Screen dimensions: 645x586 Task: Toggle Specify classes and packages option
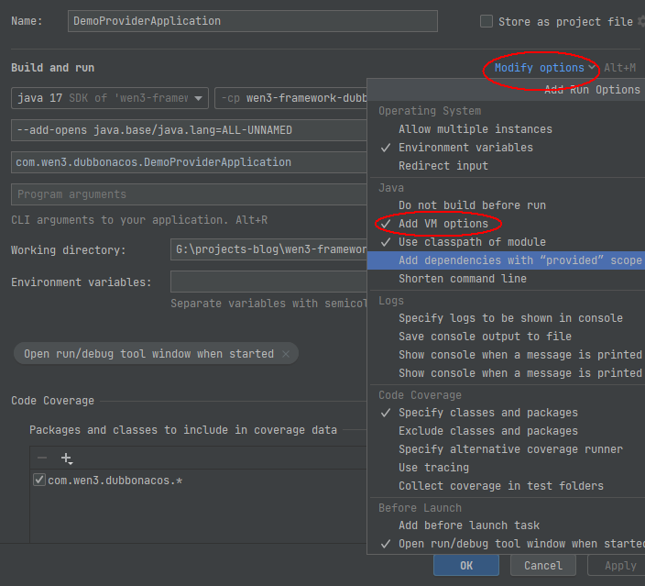tap(506, 413)
